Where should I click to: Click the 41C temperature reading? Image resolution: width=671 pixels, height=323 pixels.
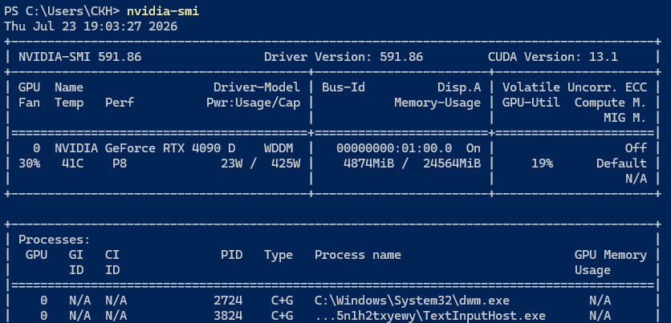pyautogui.click(x=73, y=164)
